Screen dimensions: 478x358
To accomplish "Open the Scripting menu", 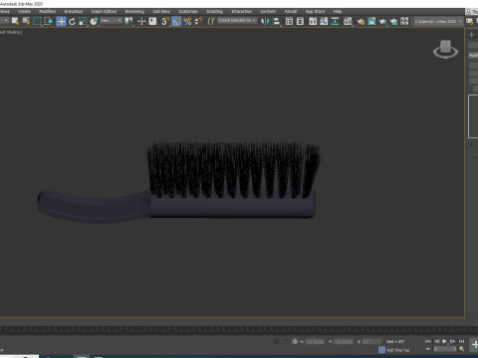I will pos(215,11).
